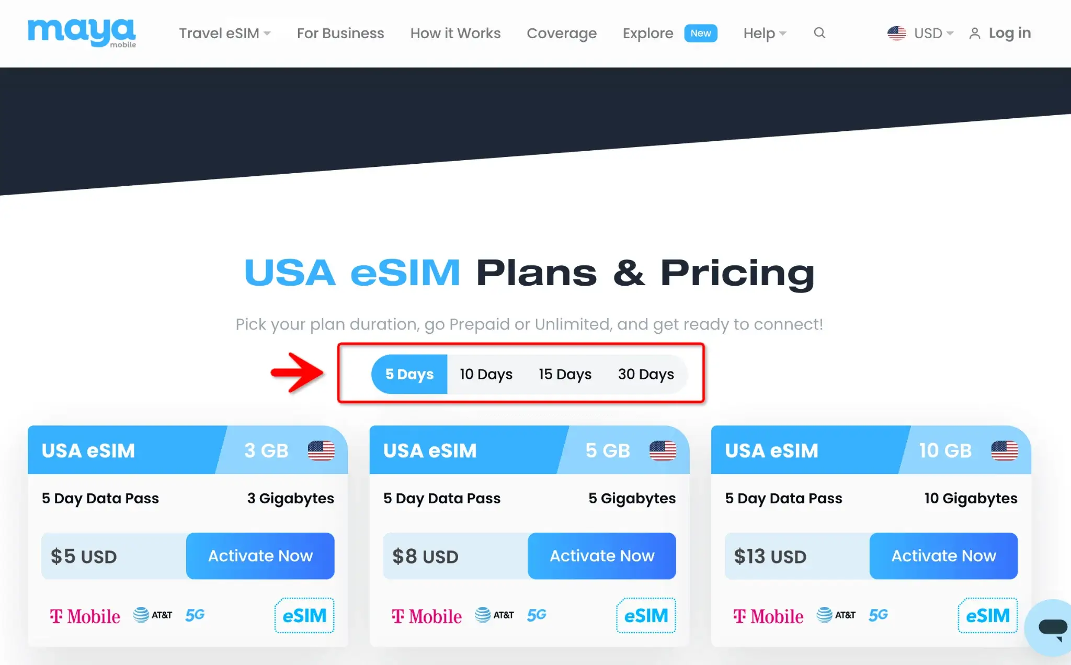The image size is (1071, 665).
Task: Select the 5 Days duration toggle
Action: (x=409, y=374)
